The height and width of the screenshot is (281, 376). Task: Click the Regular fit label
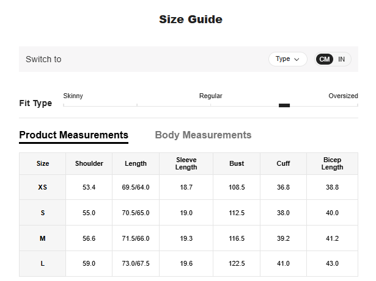tap(211, 96)
